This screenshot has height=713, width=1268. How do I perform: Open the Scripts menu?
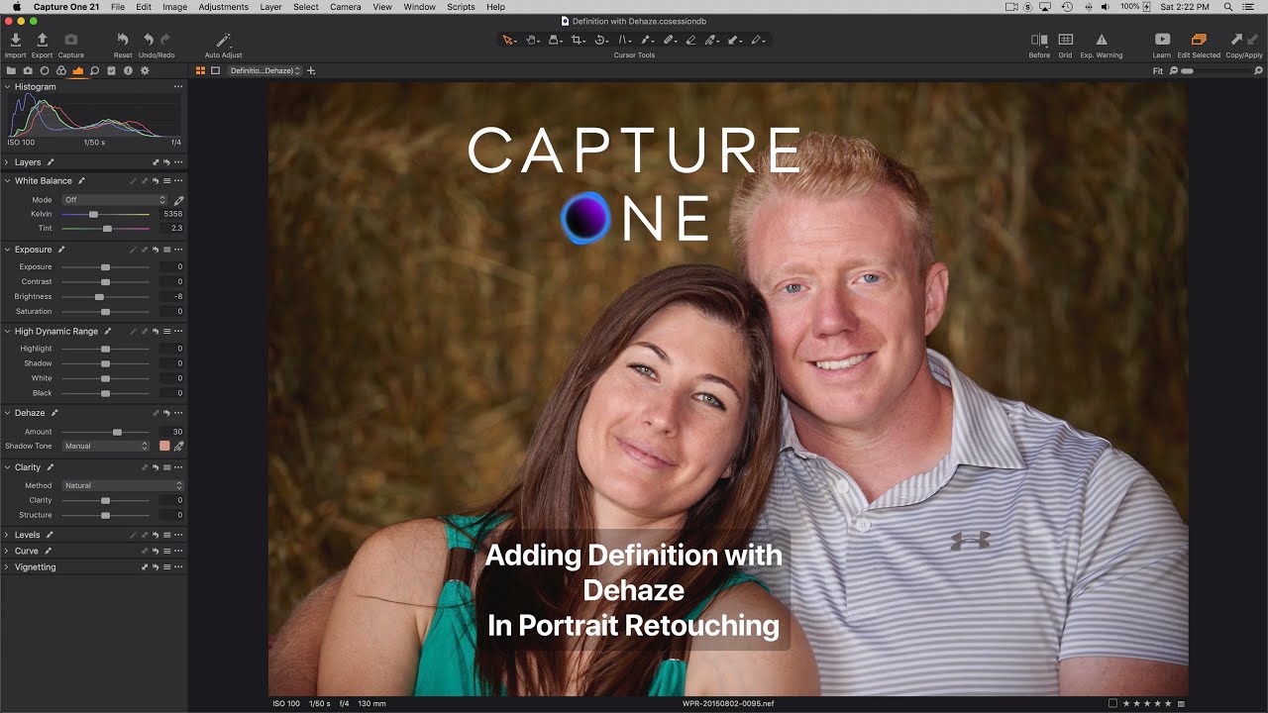point(462,7)
